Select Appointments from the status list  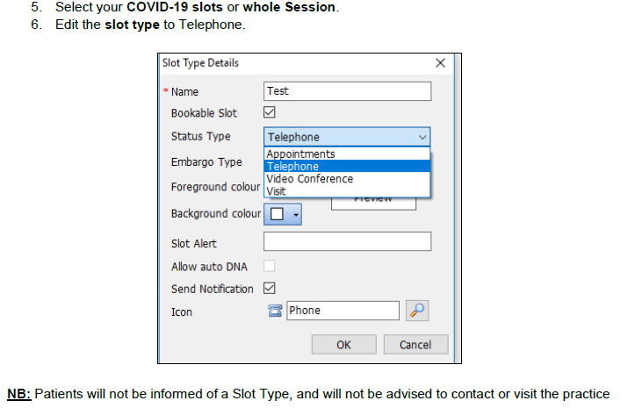(300, 154)
